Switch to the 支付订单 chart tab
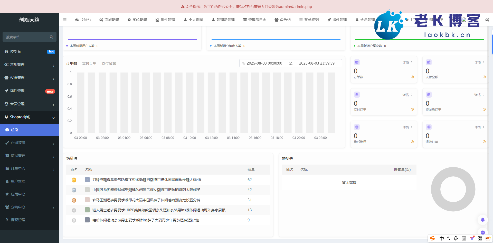This screenshot has width=493, height=243. tap(89, 63)
